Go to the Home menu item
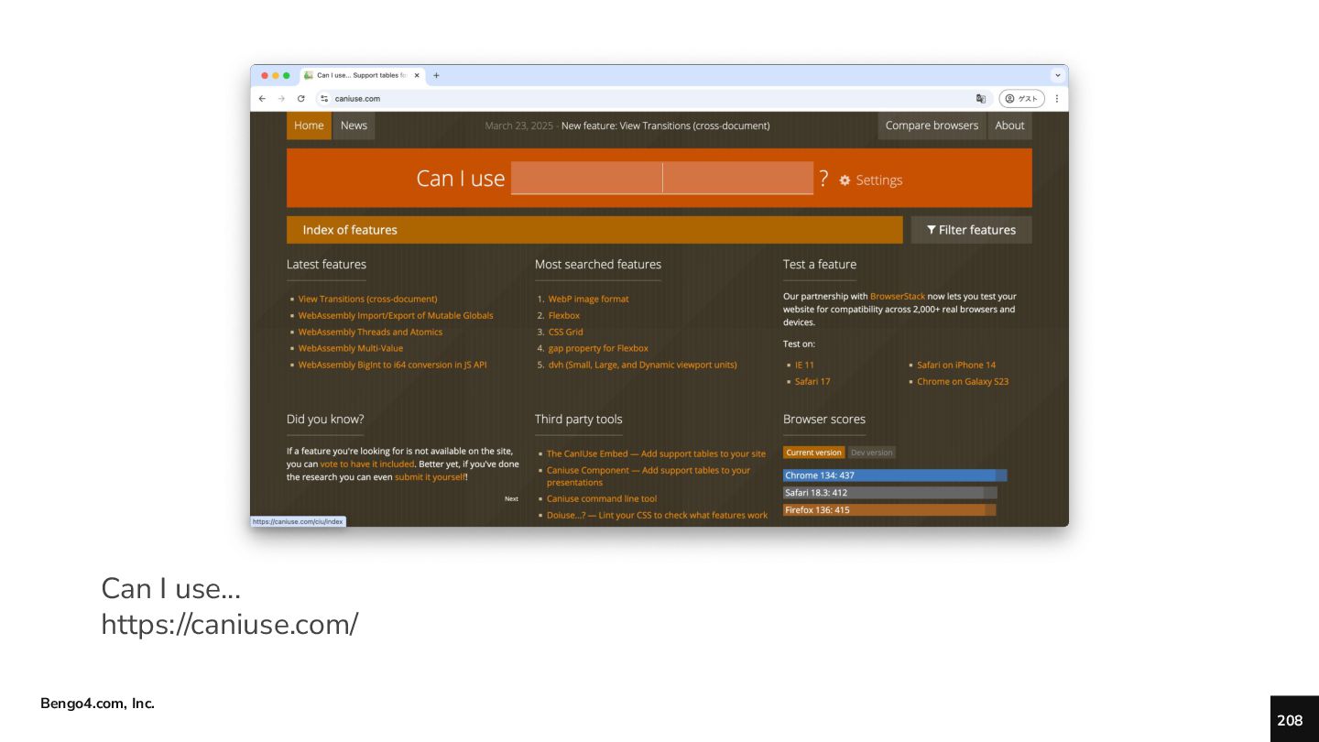Screen dimensions: 1319x742 point(309,125)
